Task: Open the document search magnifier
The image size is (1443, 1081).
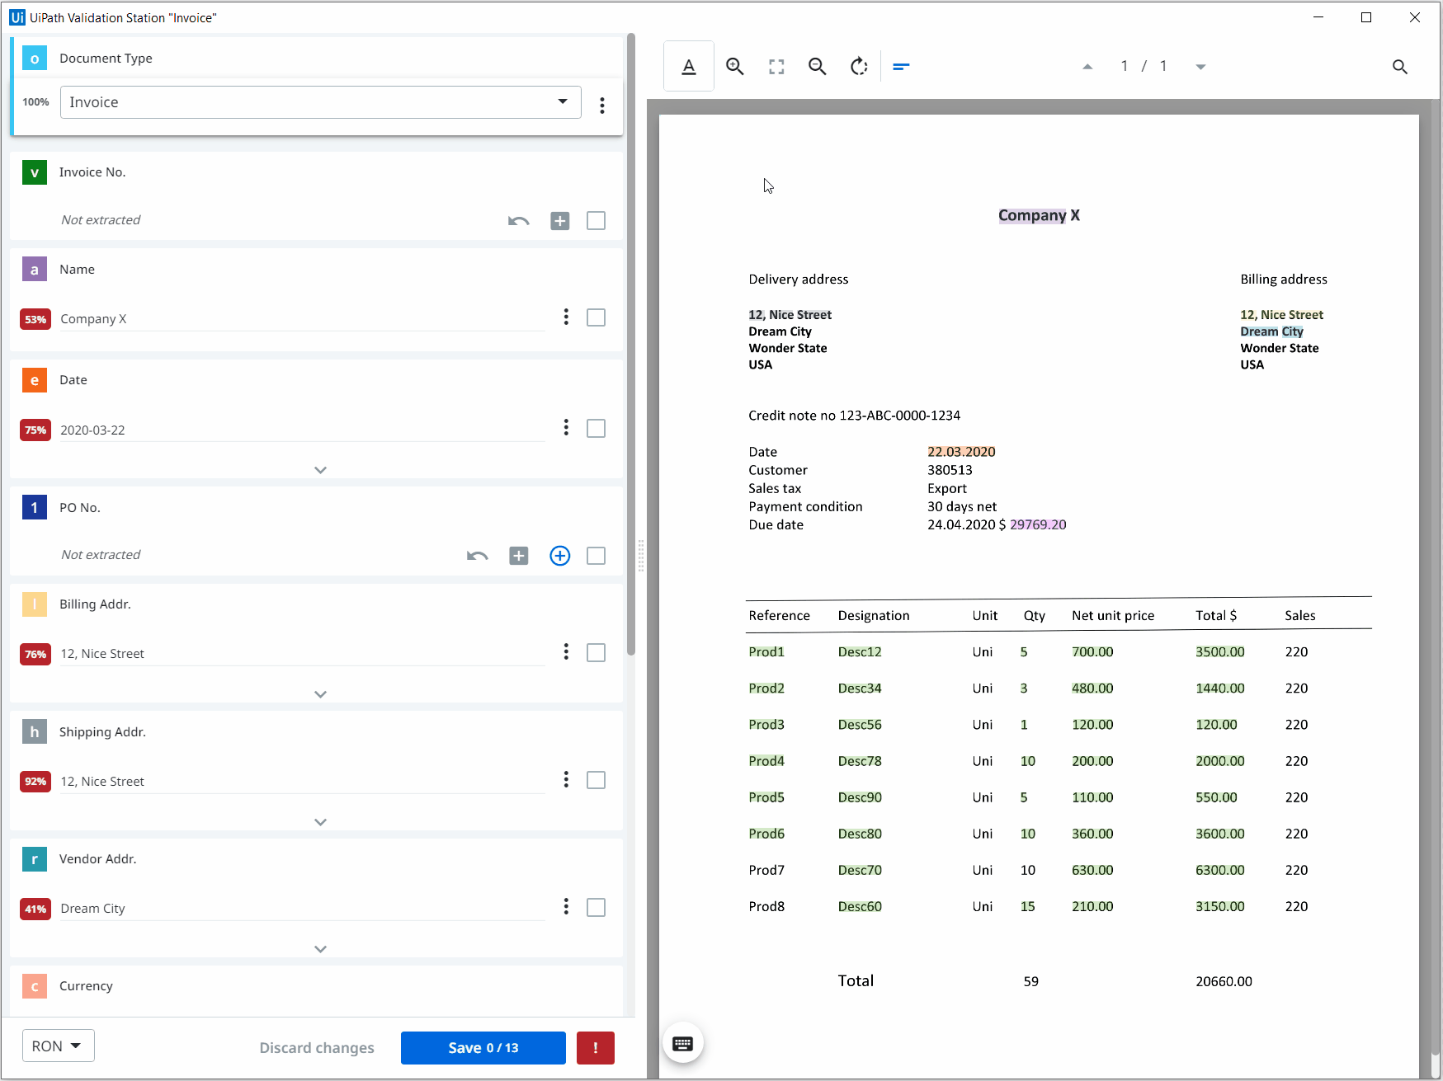Action: pos(1400,67)
